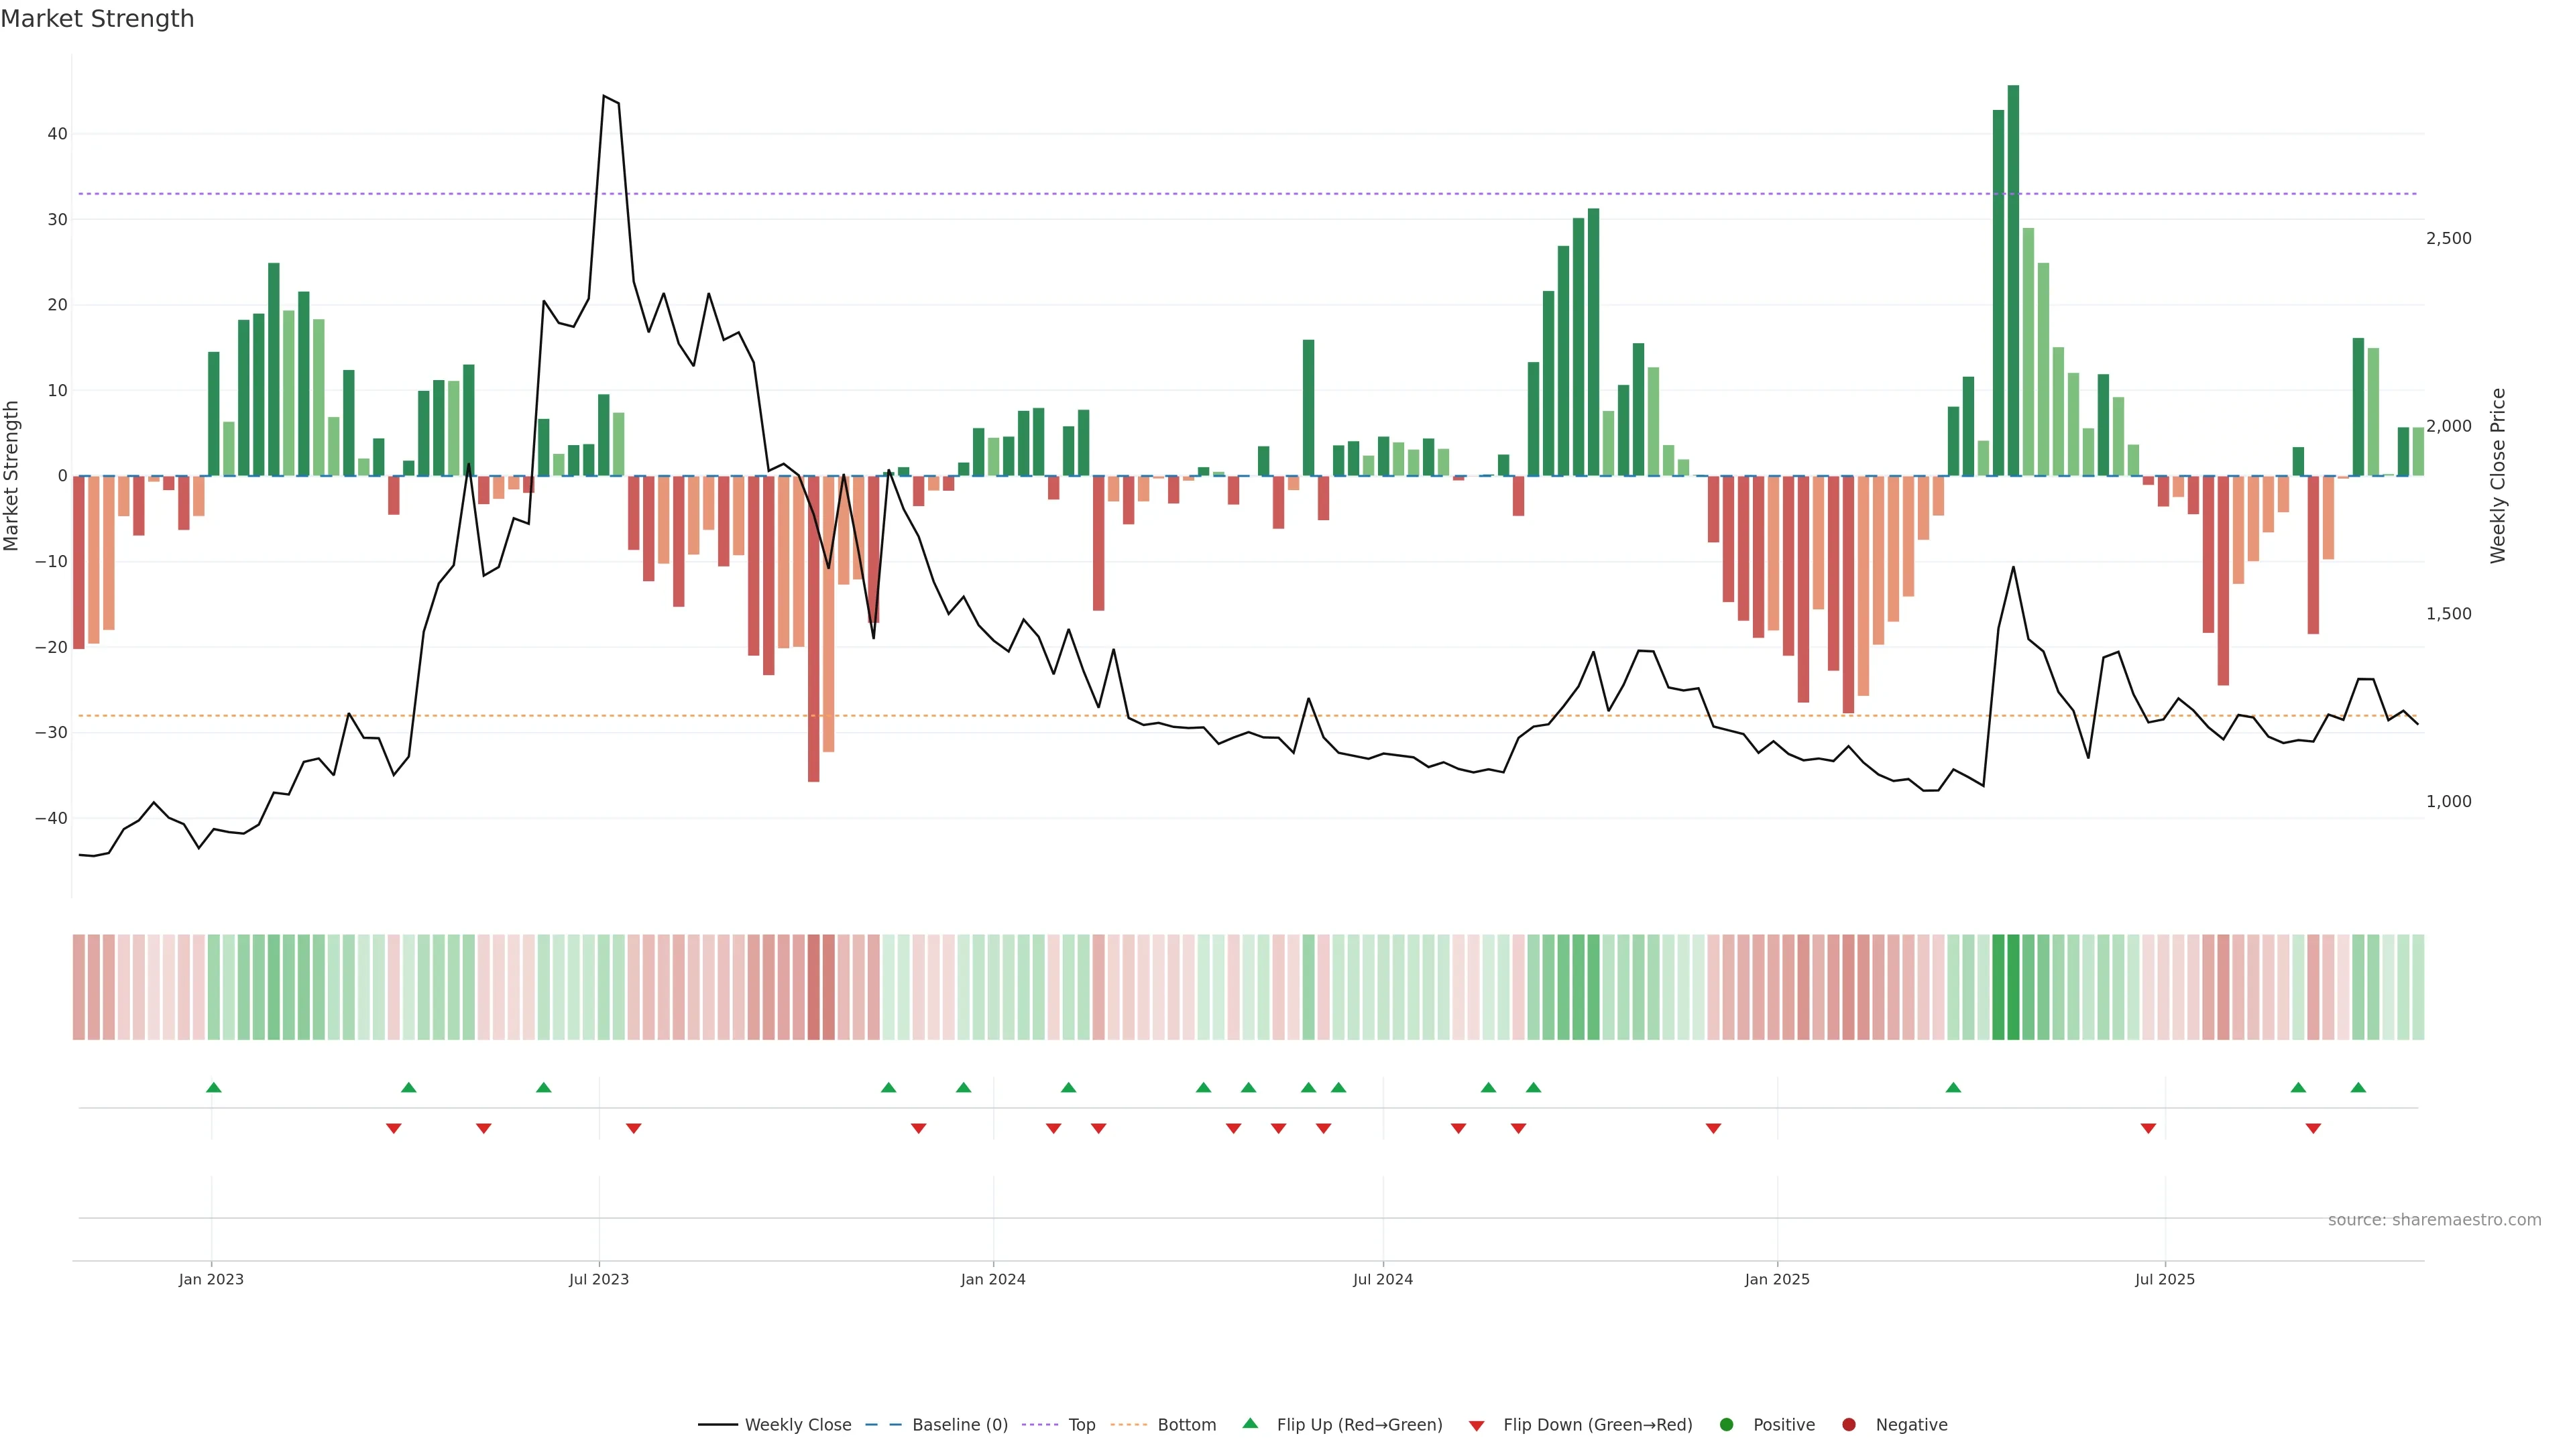Click the green Positive circle legend icon

(x=1726, y=1425)
